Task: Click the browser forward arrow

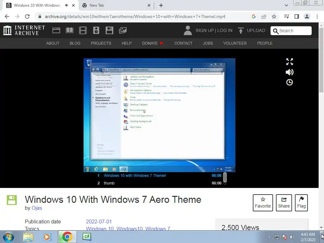Action: coord(17,16)
